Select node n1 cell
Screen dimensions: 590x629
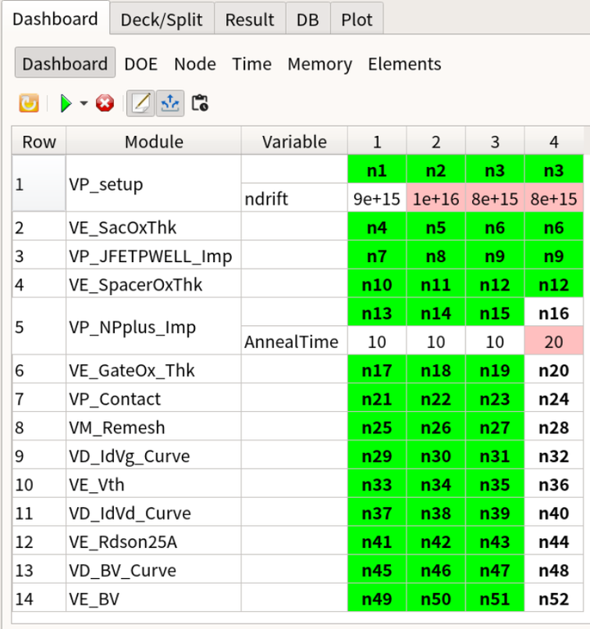377,170
